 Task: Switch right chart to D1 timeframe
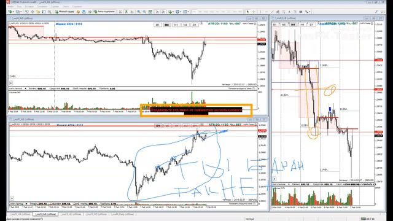(x=311, y=25)
